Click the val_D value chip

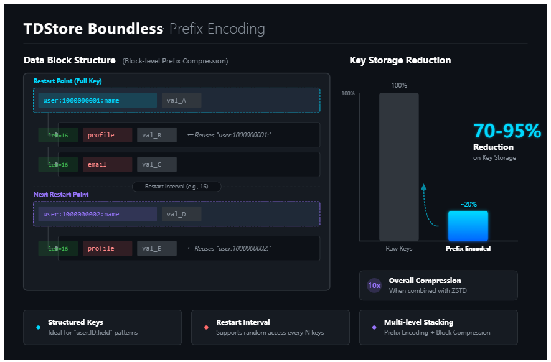pyautogui.click(x=181, y=214)
